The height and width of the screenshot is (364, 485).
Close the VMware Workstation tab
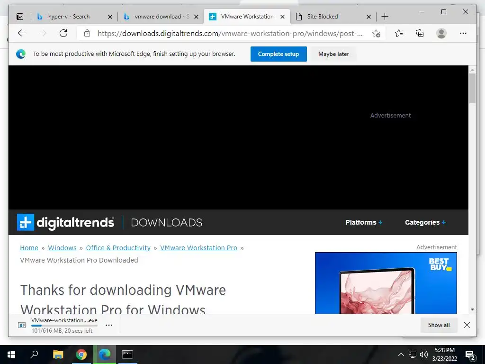[282, 17]
